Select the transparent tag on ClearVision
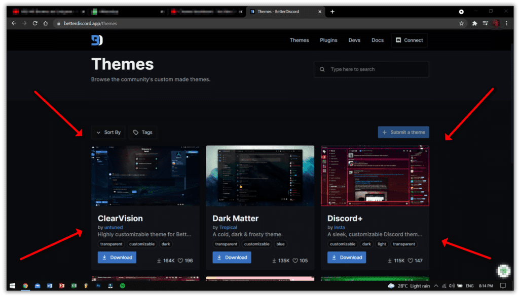Image resolution: width=519 pixels, height=296 pixels. [x=111, y=244]
